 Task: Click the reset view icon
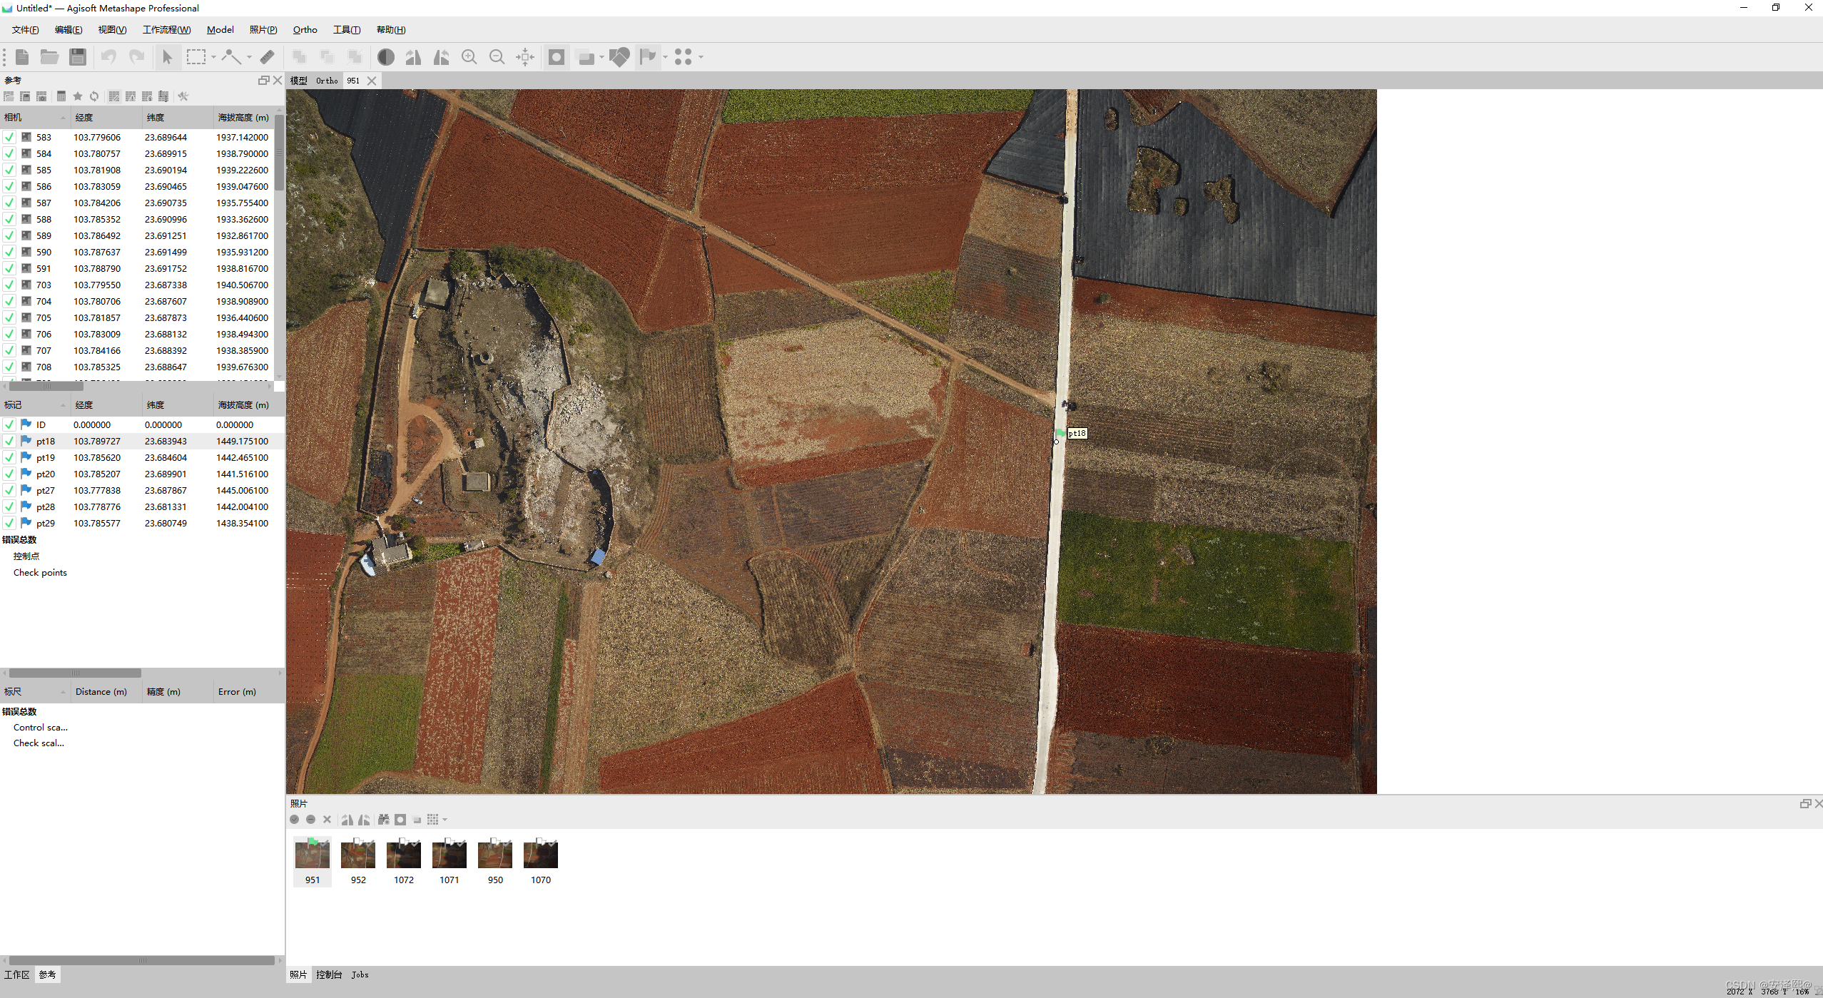point(525,57)
